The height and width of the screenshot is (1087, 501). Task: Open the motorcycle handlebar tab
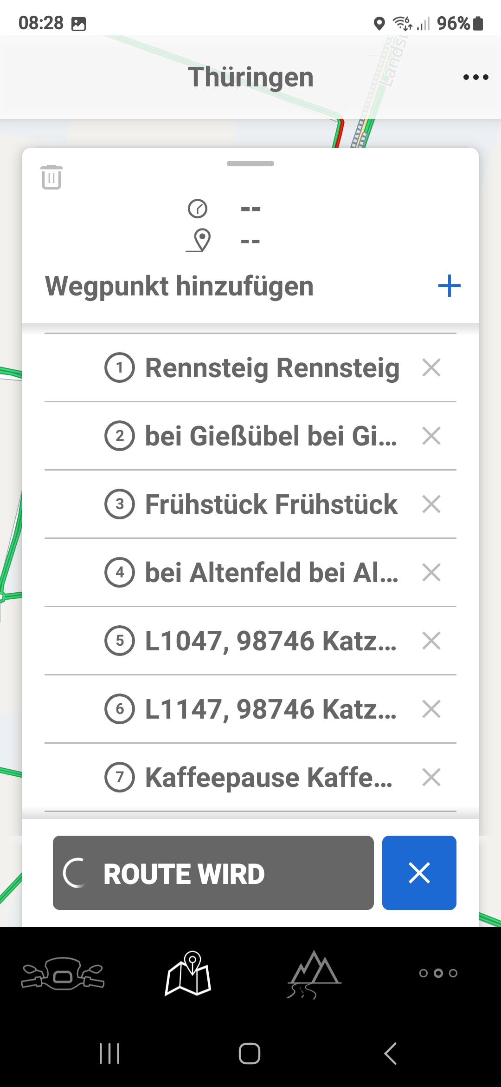coord(63,973)
